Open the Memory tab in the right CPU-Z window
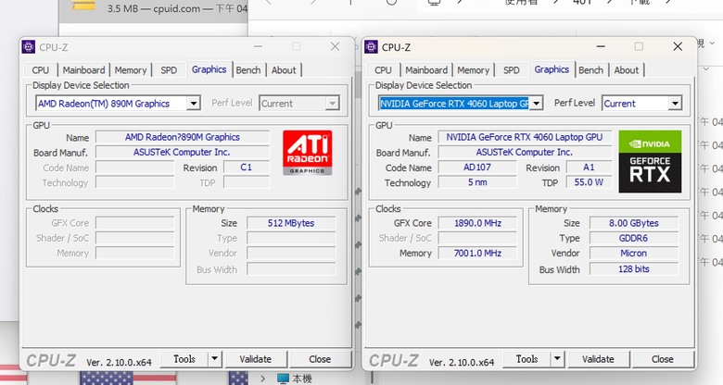 pos(473,70)
